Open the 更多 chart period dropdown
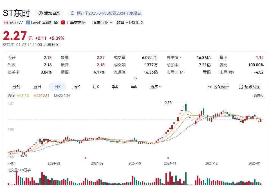This screenshot has height=187, width=269. (x=155, y=87)
